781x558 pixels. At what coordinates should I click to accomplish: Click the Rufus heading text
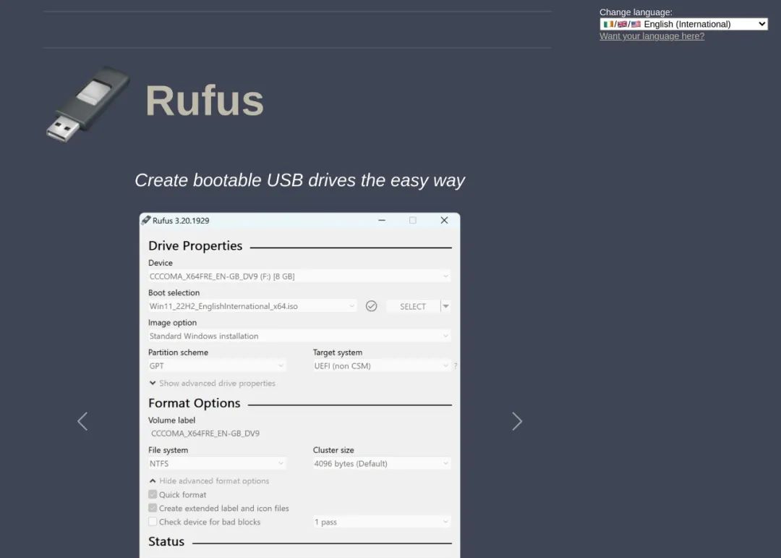click(204, 101)
